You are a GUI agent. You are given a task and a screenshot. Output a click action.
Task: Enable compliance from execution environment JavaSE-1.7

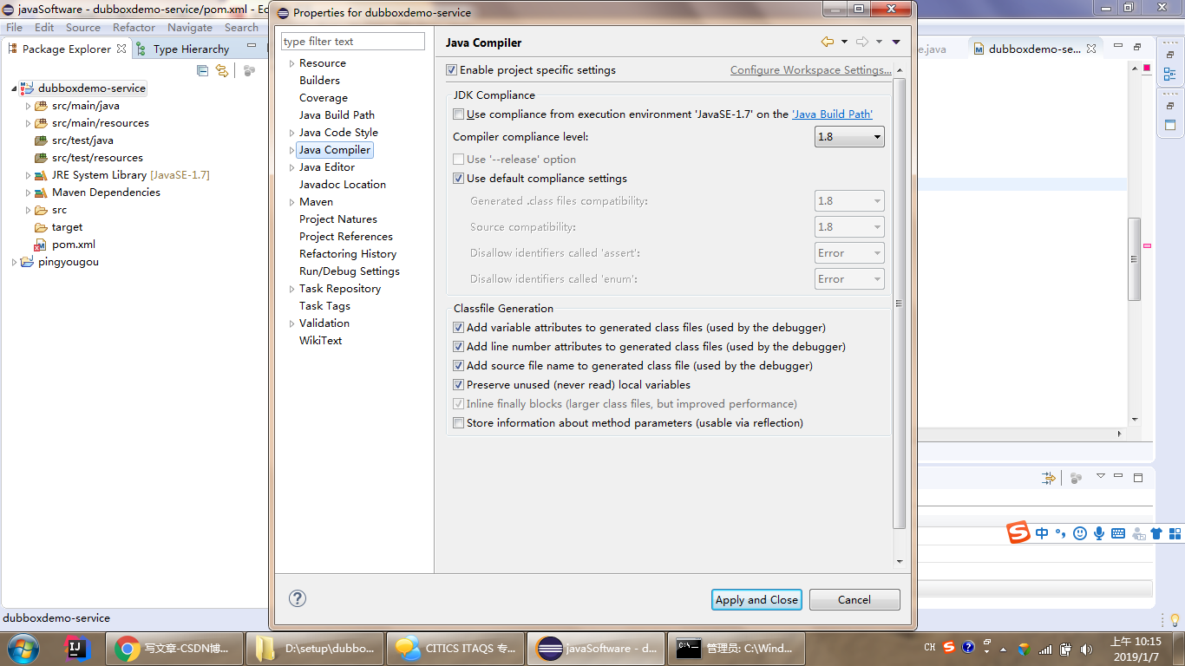click(x=459, y=114)
